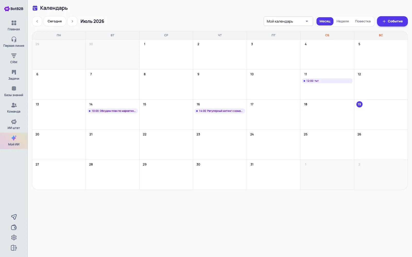Viewport: 412px width, 257px height.
Task: Go to CRM funnel icon
Action: point(14,56)
